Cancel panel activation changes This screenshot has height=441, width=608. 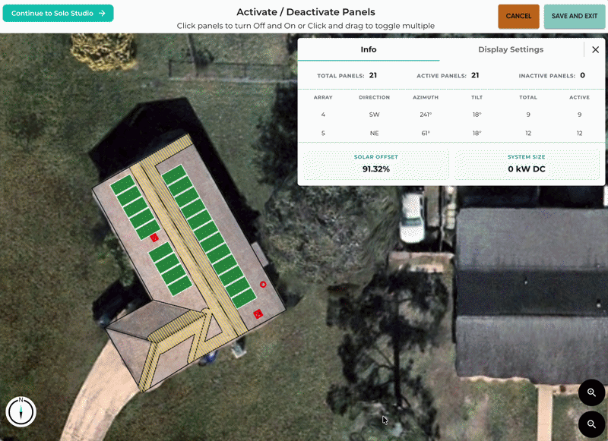[518, 16]
